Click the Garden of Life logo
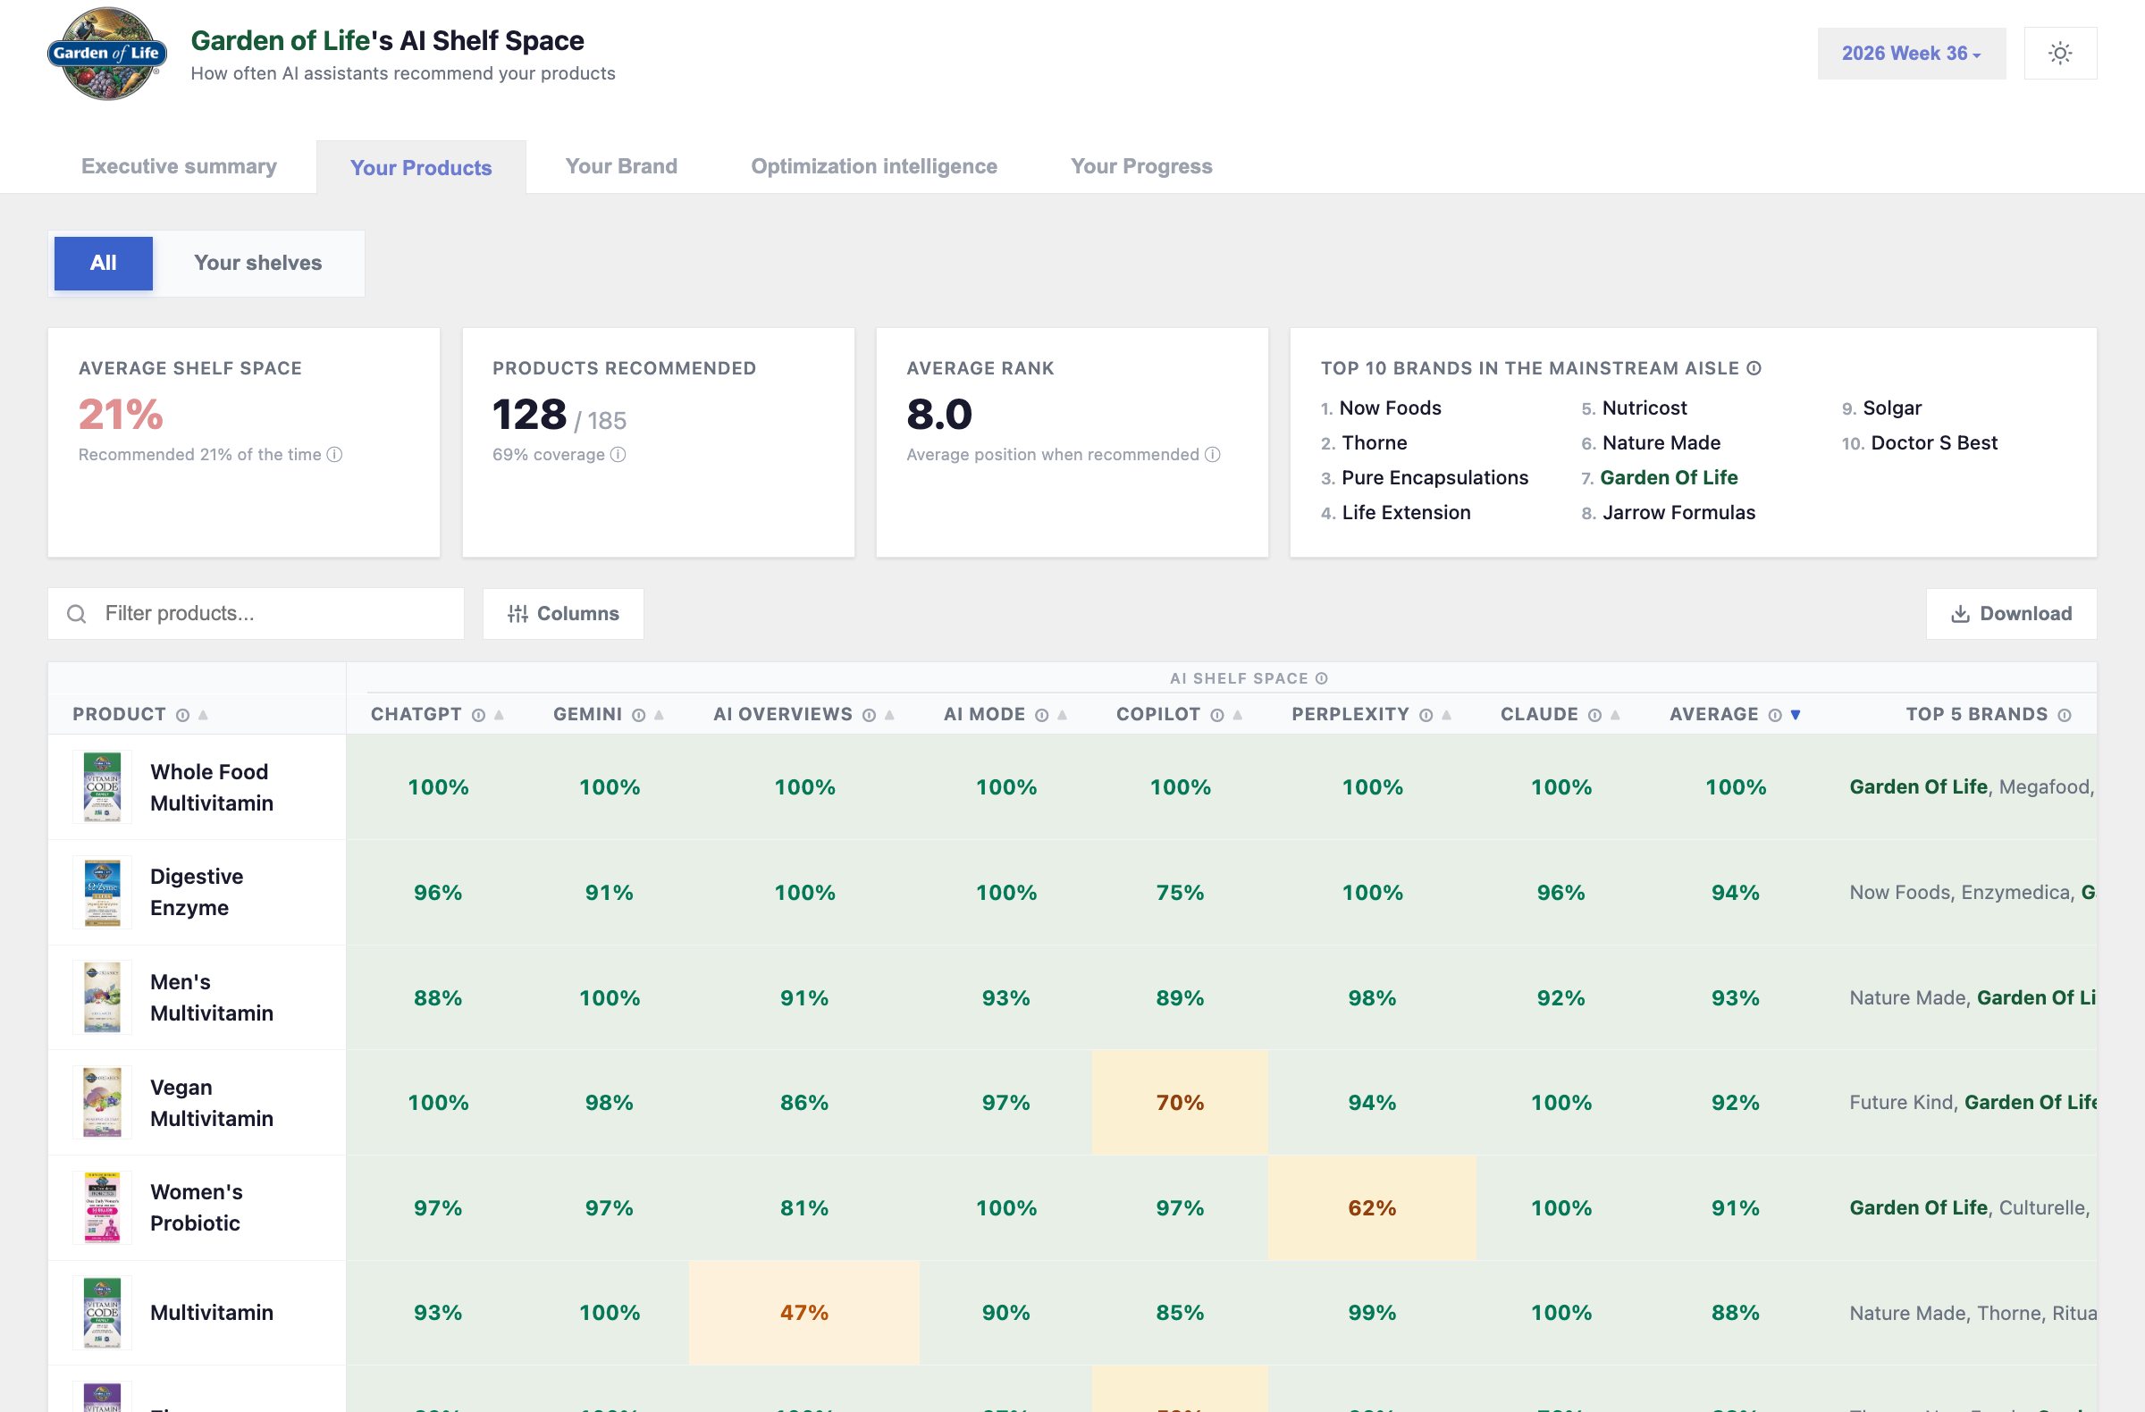The image size is (2145, 1412). click(107, 53)
